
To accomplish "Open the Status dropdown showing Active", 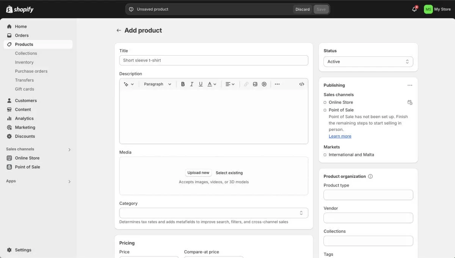I will click(x=368, y=61).
